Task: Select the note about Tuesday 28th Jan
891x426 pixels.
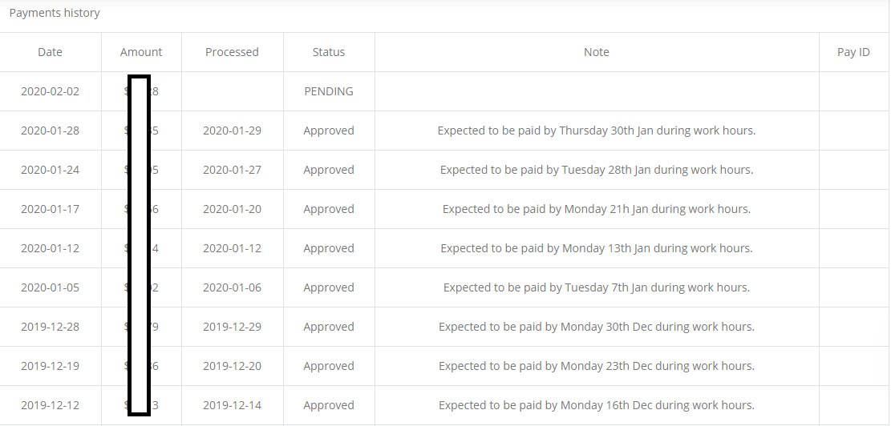Action: coord(597,170)
